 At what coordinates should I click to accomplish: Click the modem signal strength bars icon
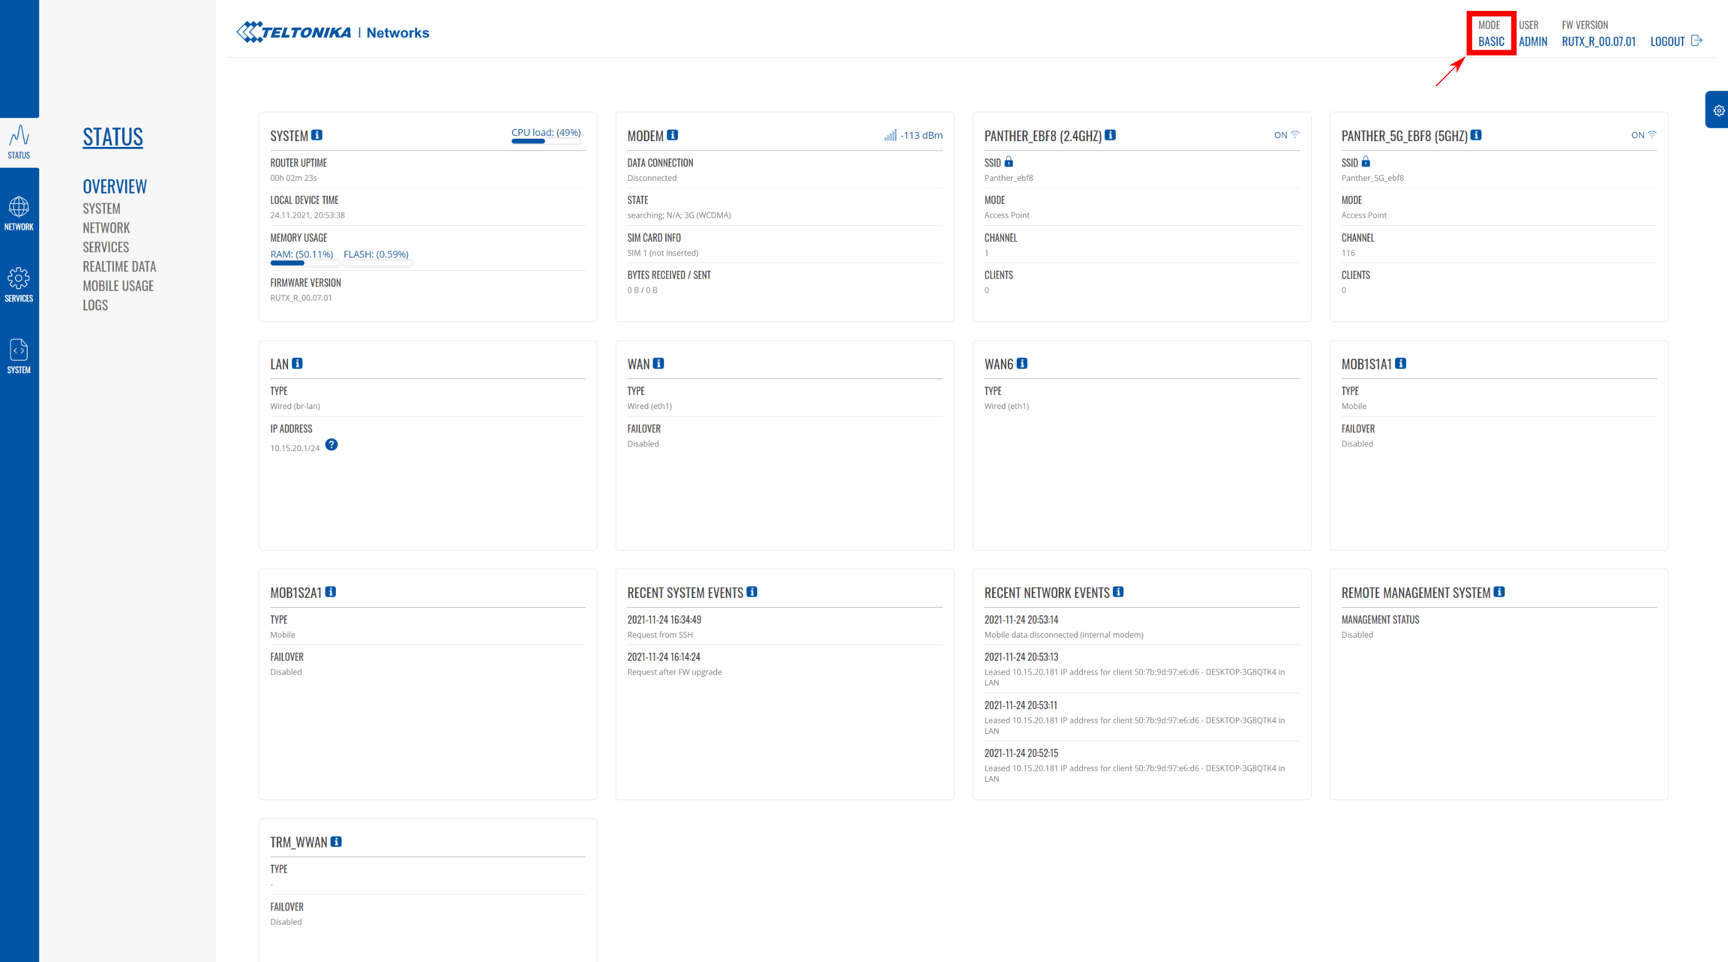pos(890,135)
